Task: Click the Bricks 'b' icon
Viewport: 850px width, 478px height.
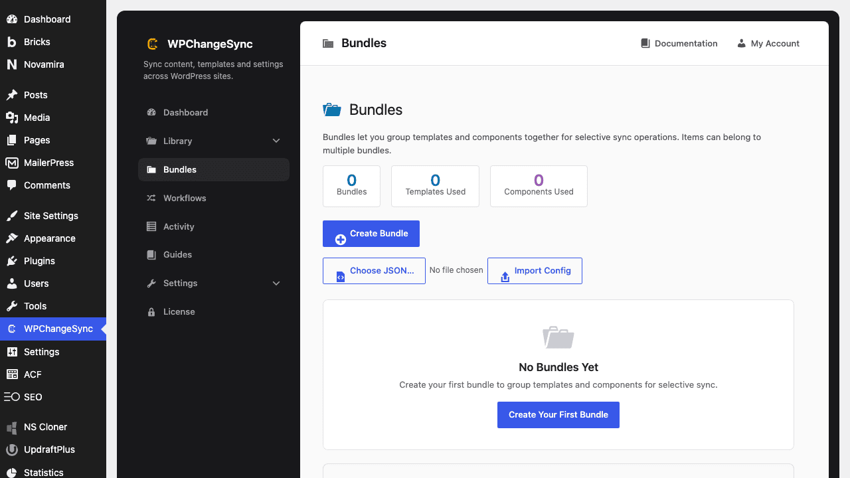Action: [12, 42]
